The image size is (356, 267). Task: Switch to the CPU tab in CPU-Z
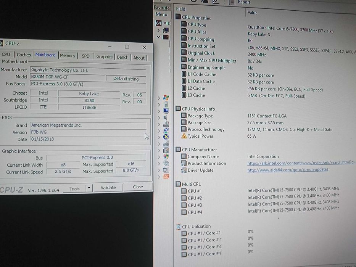[6, 54]
